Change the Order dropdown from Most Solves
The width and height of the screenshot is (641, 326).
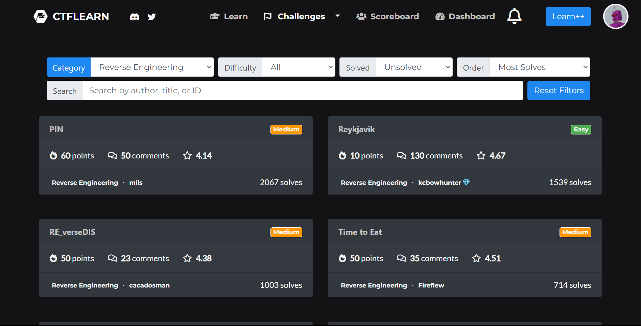click(x=540, y=67)
